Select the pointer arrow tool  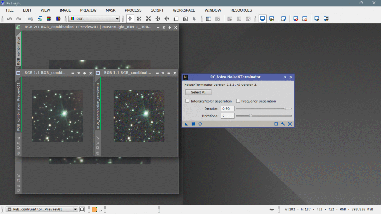tap(194, 19)
